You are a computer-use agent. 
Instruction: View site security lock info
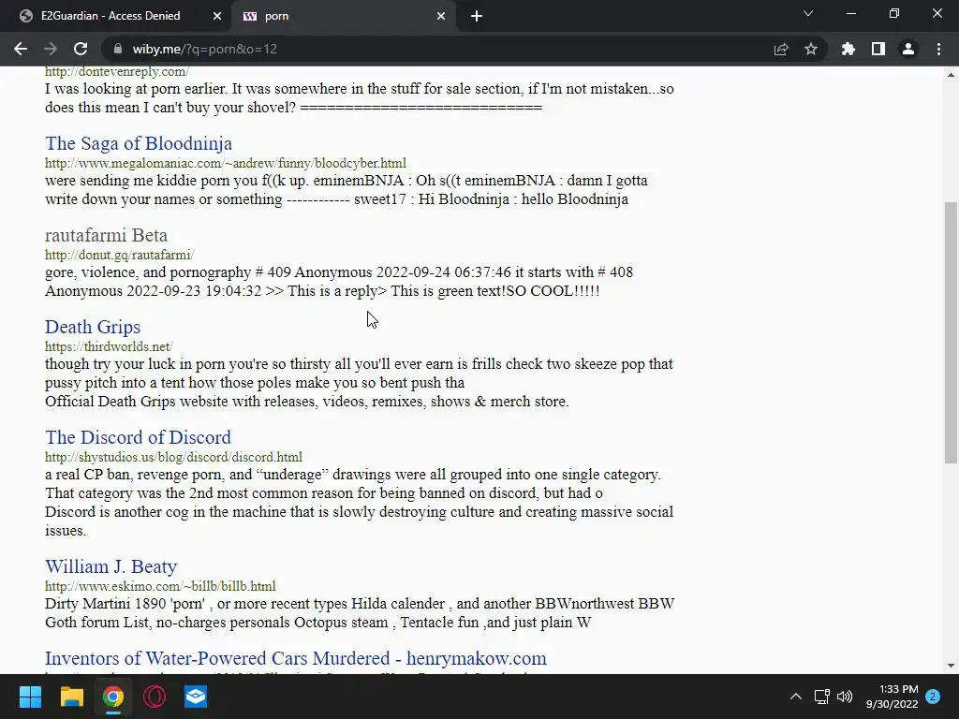(x=118, y=49)
